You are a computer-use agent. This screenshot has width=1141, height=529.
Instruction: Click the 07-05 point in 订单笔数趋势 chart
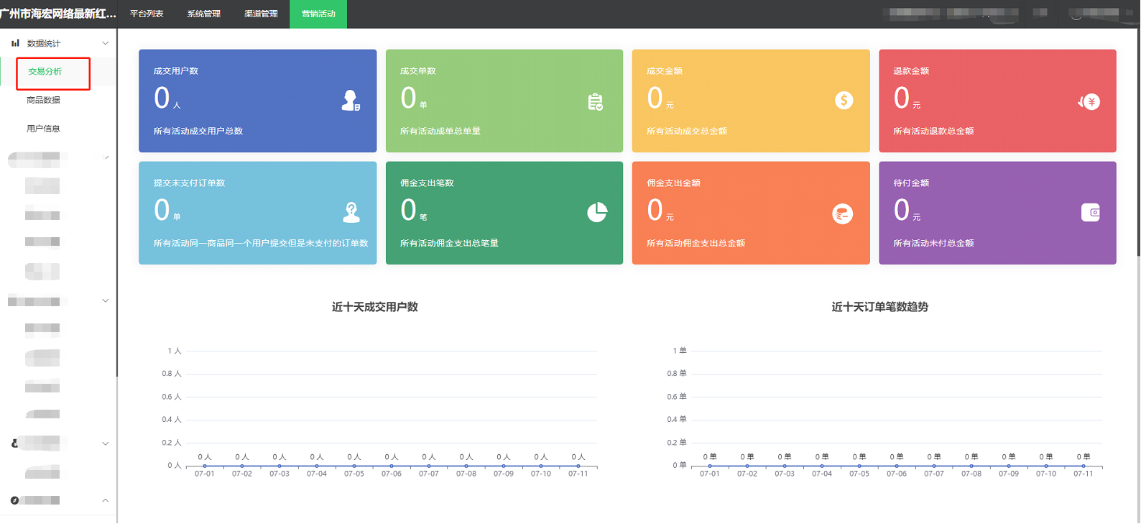click(x=859, y=466)
